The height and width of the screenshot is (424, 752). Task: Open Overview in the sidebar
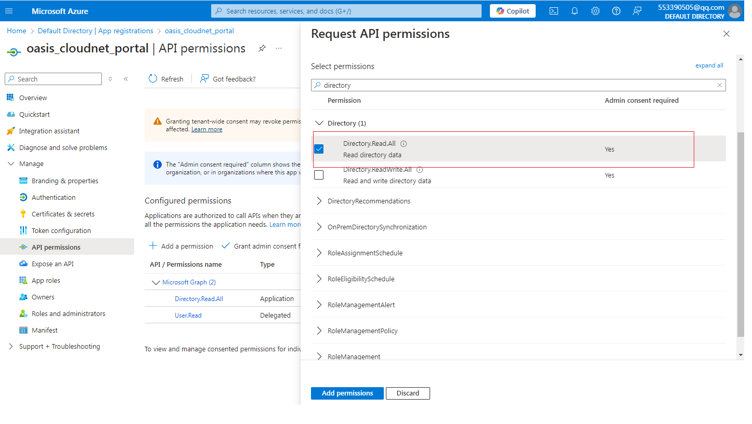(33, 98)
